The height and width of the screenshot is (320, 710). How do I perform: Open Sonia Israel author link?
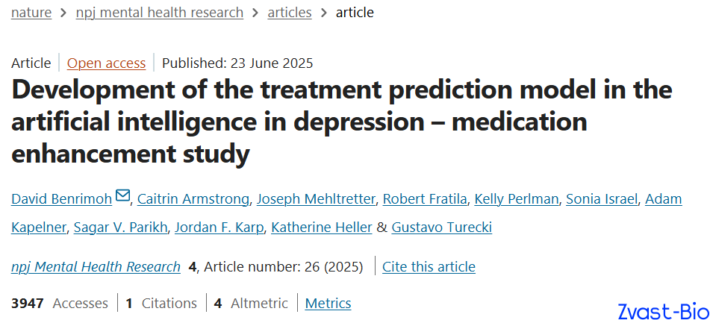(601, 198)
